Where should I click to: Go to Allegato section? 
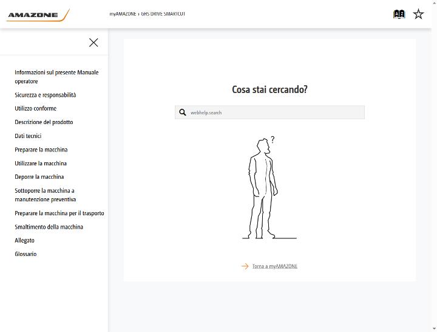coord(24,240)
